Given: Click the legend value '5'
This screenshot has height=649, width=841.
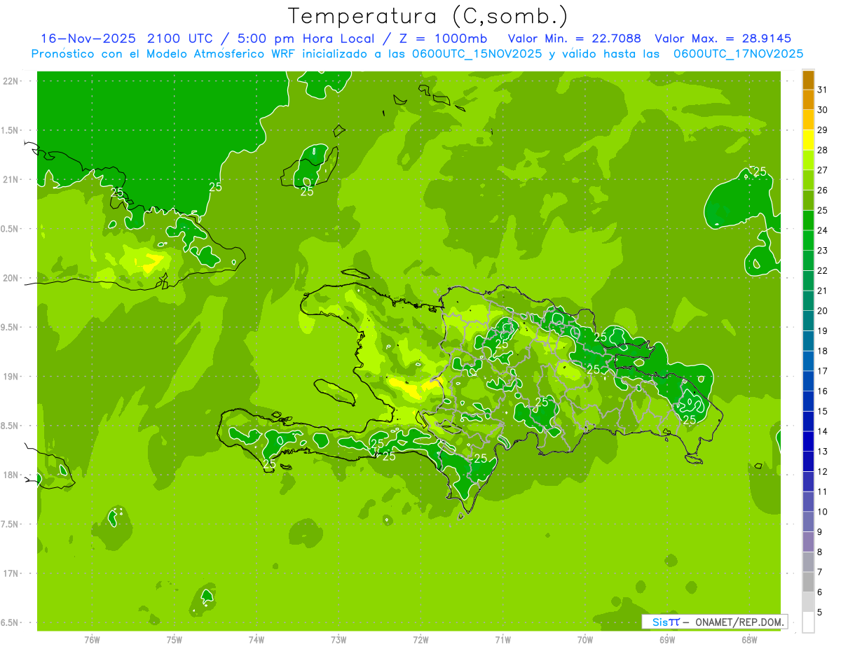Looking at the screenshot, I should point(820,613).
